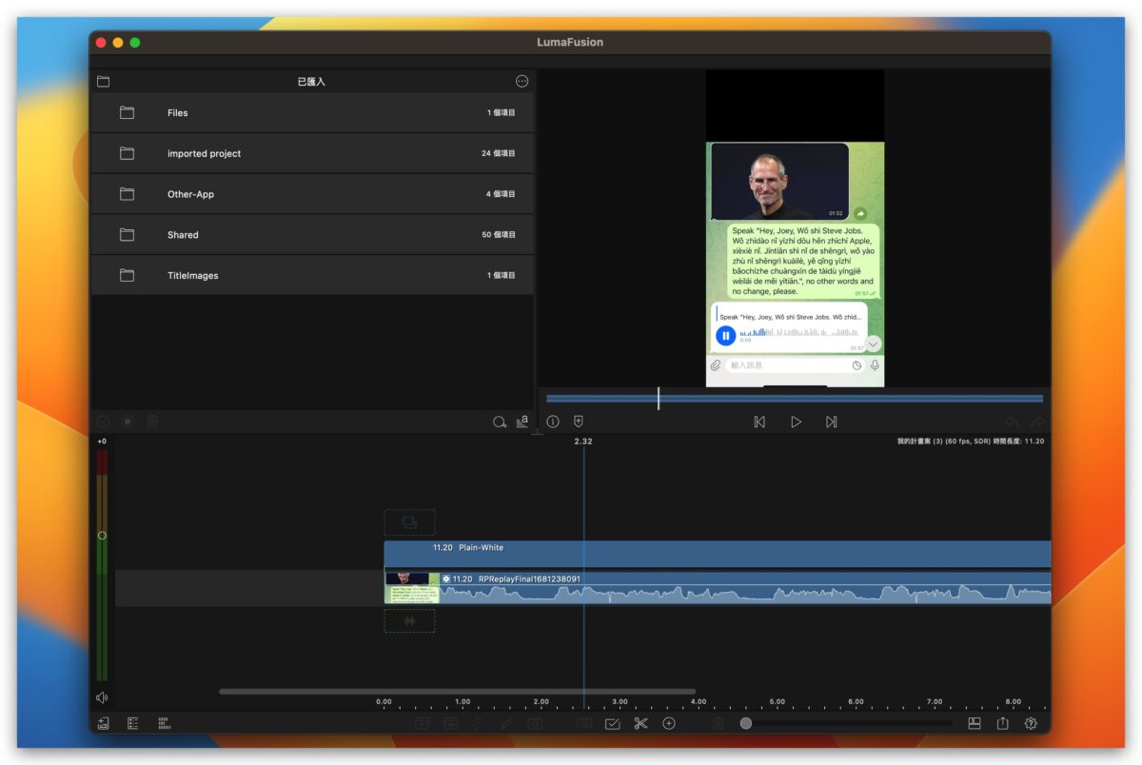Viewport: 1142px width, 765px height.
Task: Open the Other-App folder
Action: point(312,194)
